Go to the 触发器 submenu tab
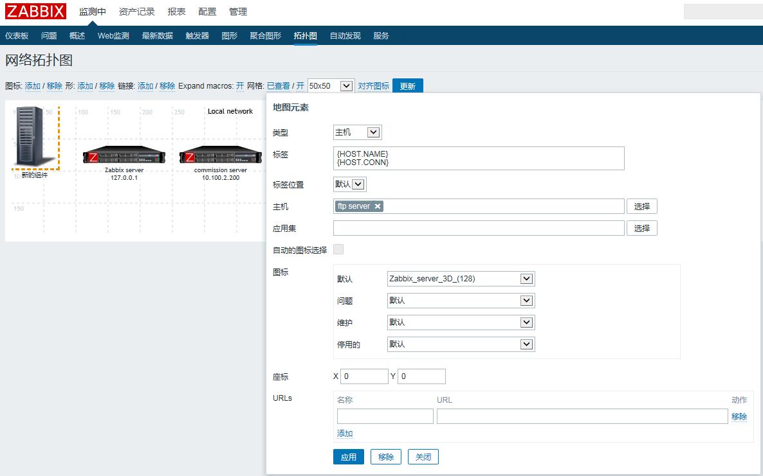The height and width of the screenshot is (476, 763). tap(197, 36)
